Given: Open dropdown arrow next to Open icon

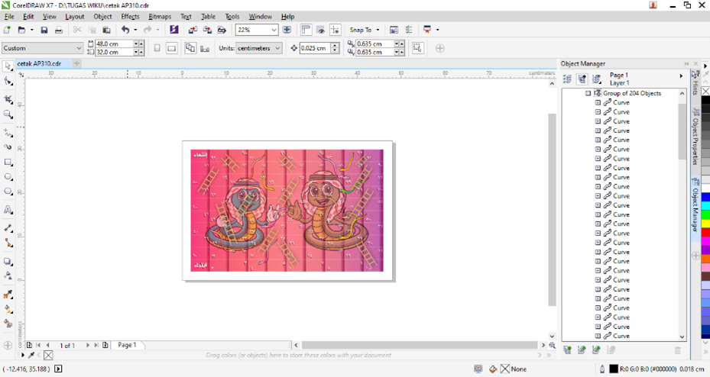Looking at the screenshot, I should tap(31, 30).
